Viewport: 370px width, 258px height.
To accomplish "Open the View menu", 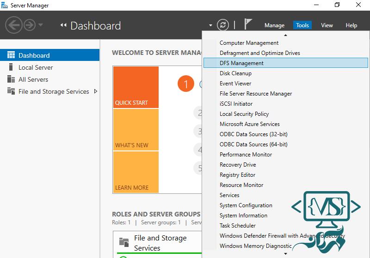I will coord(327,25).
